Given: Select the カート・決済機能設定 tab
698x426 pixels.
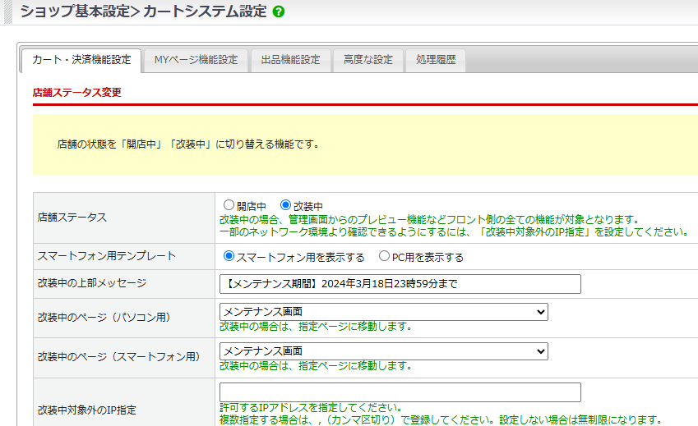Looking at the screenshot, I should click(x=81, y=60).
